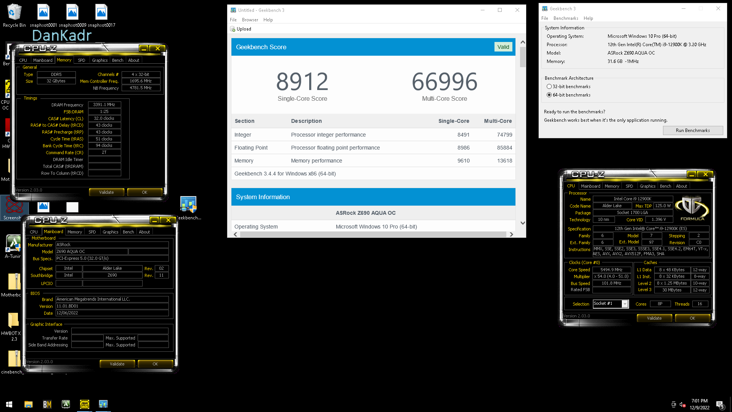Click the muted volume tray icon
732x412 pixels.
coord(683,404)
